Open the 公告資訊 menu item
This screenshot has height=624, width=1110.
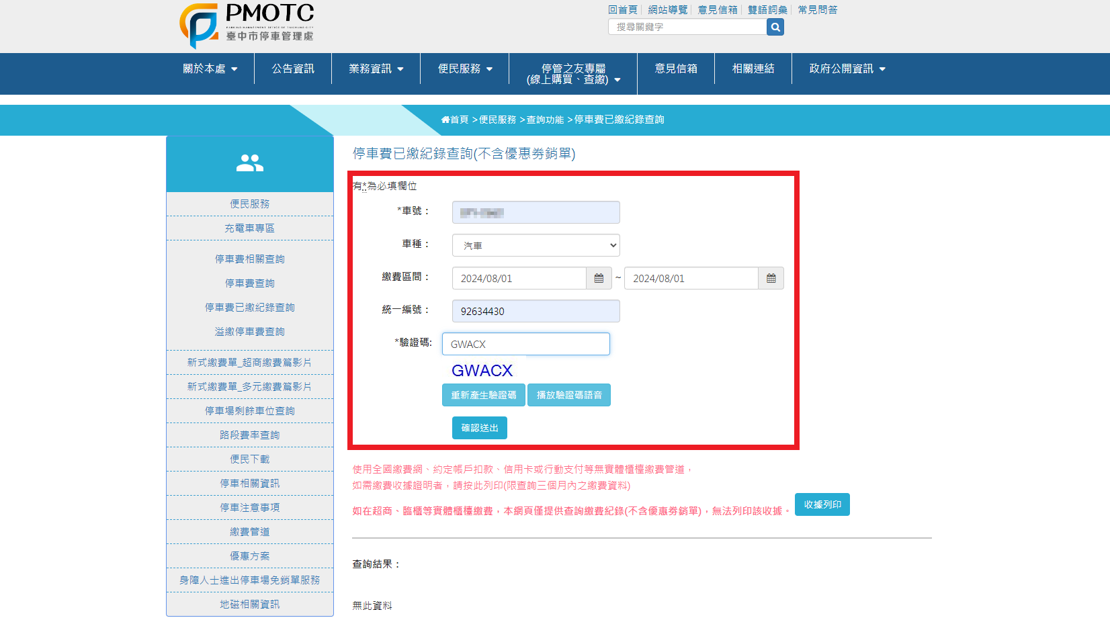click(293, 69)
